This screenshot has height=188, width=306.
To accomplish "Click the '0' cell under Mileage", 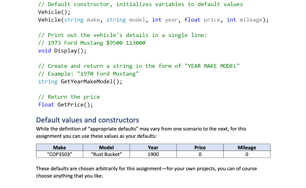I will coord(247,154).
